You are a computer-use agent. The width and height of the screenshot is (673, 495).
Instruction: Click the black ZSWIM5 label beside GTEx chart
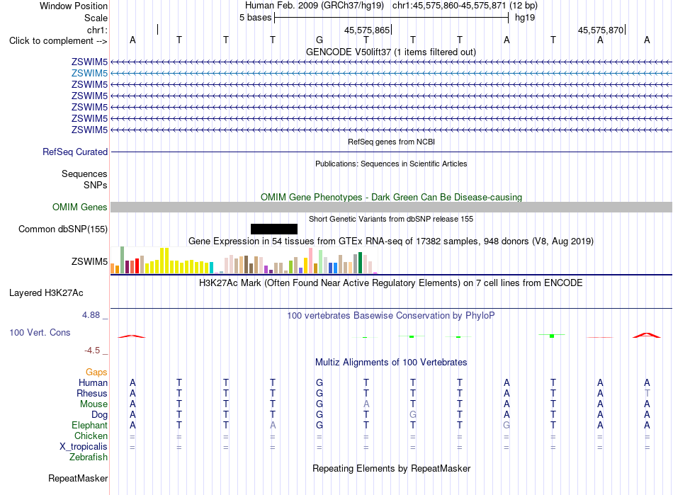click(x=89, y=261)
